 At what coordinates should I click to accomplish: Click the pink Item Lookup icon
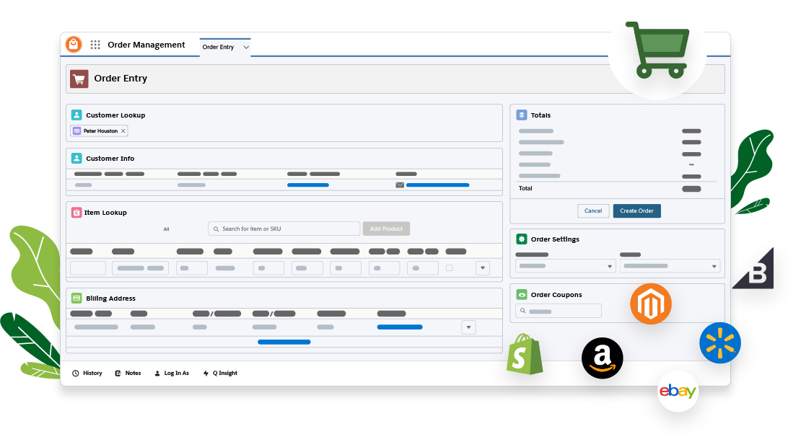click(x=76, y=212)
